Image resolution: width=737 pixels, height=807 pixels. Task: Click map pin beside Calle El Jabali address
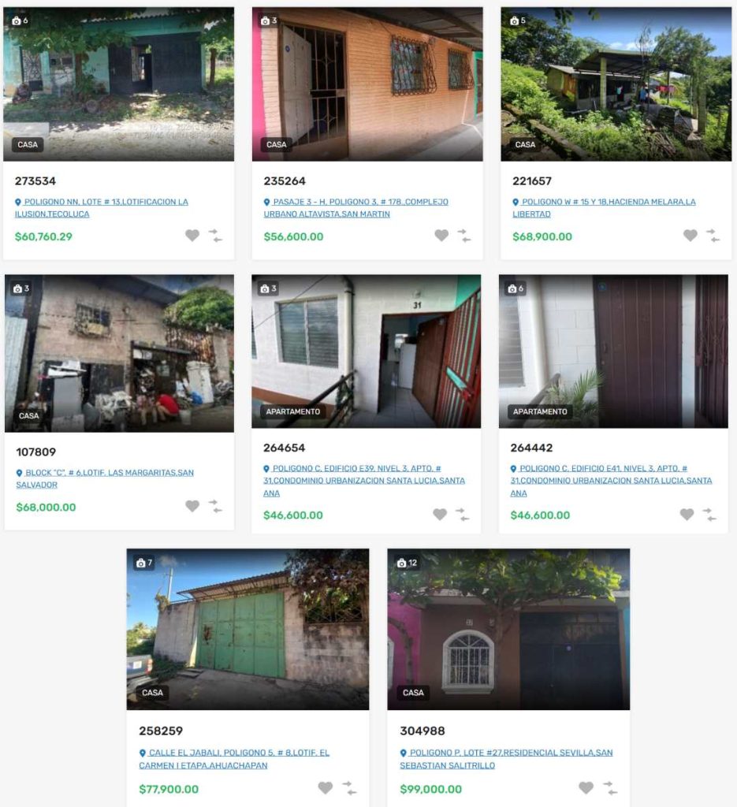(x=143, y=753)
